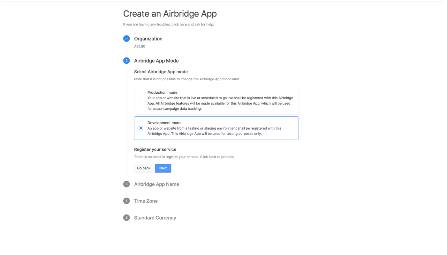Choose the Development mode option card

click(x=216, y=128)
